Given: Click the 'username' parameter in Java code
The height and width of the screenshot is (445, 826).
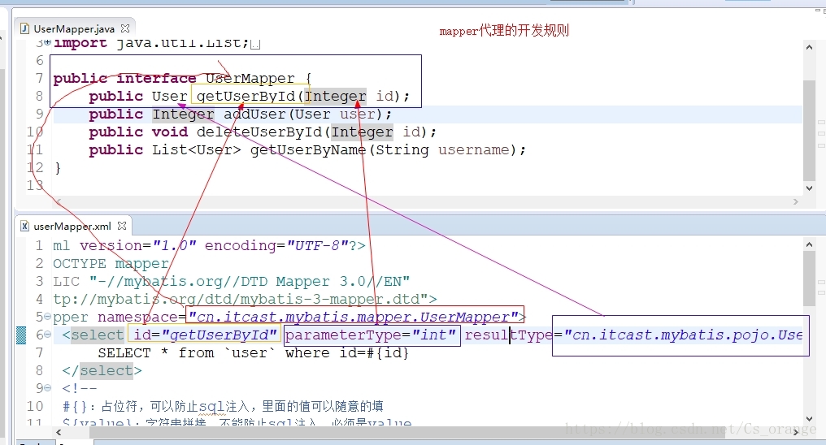Looking at the screenshot, I should coord(474,150).
